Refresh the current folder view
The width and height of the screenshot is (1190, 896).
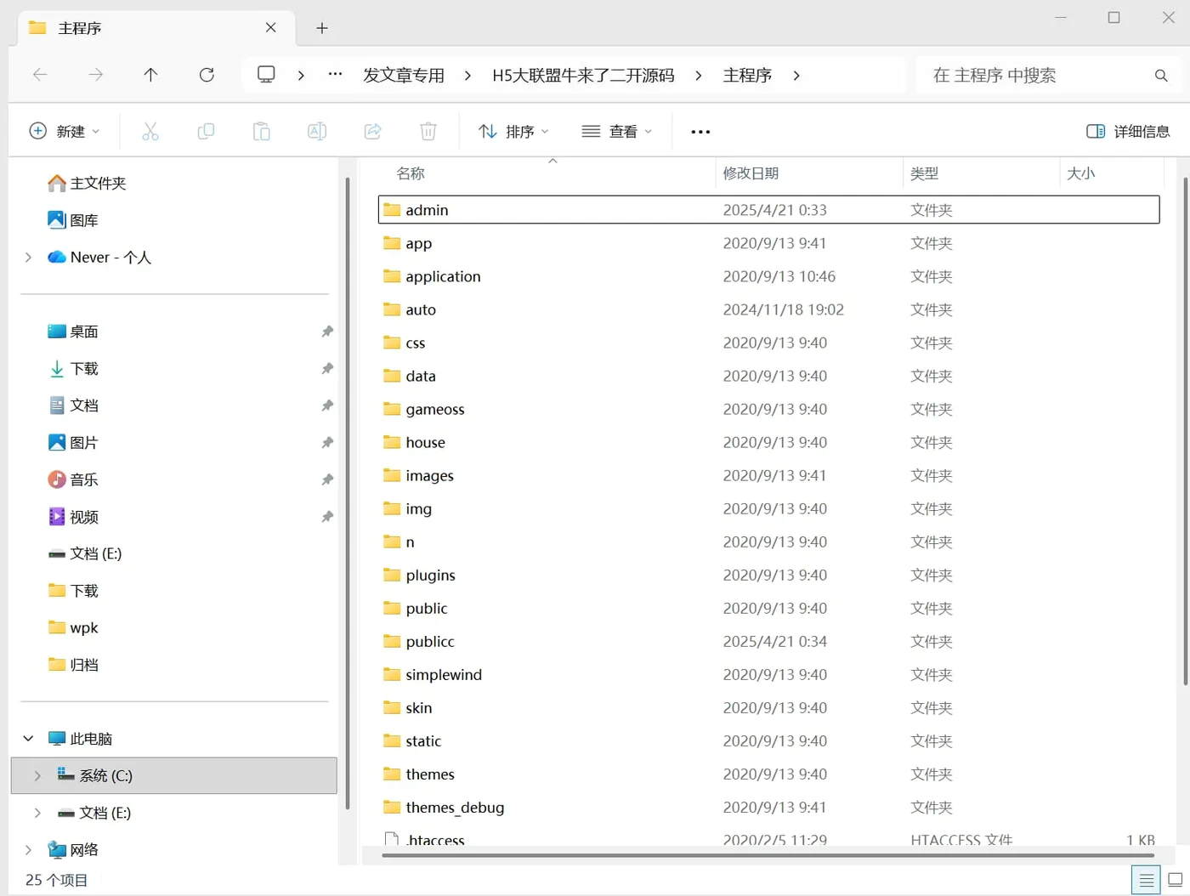pyautogui.click(x=207, y=75)
